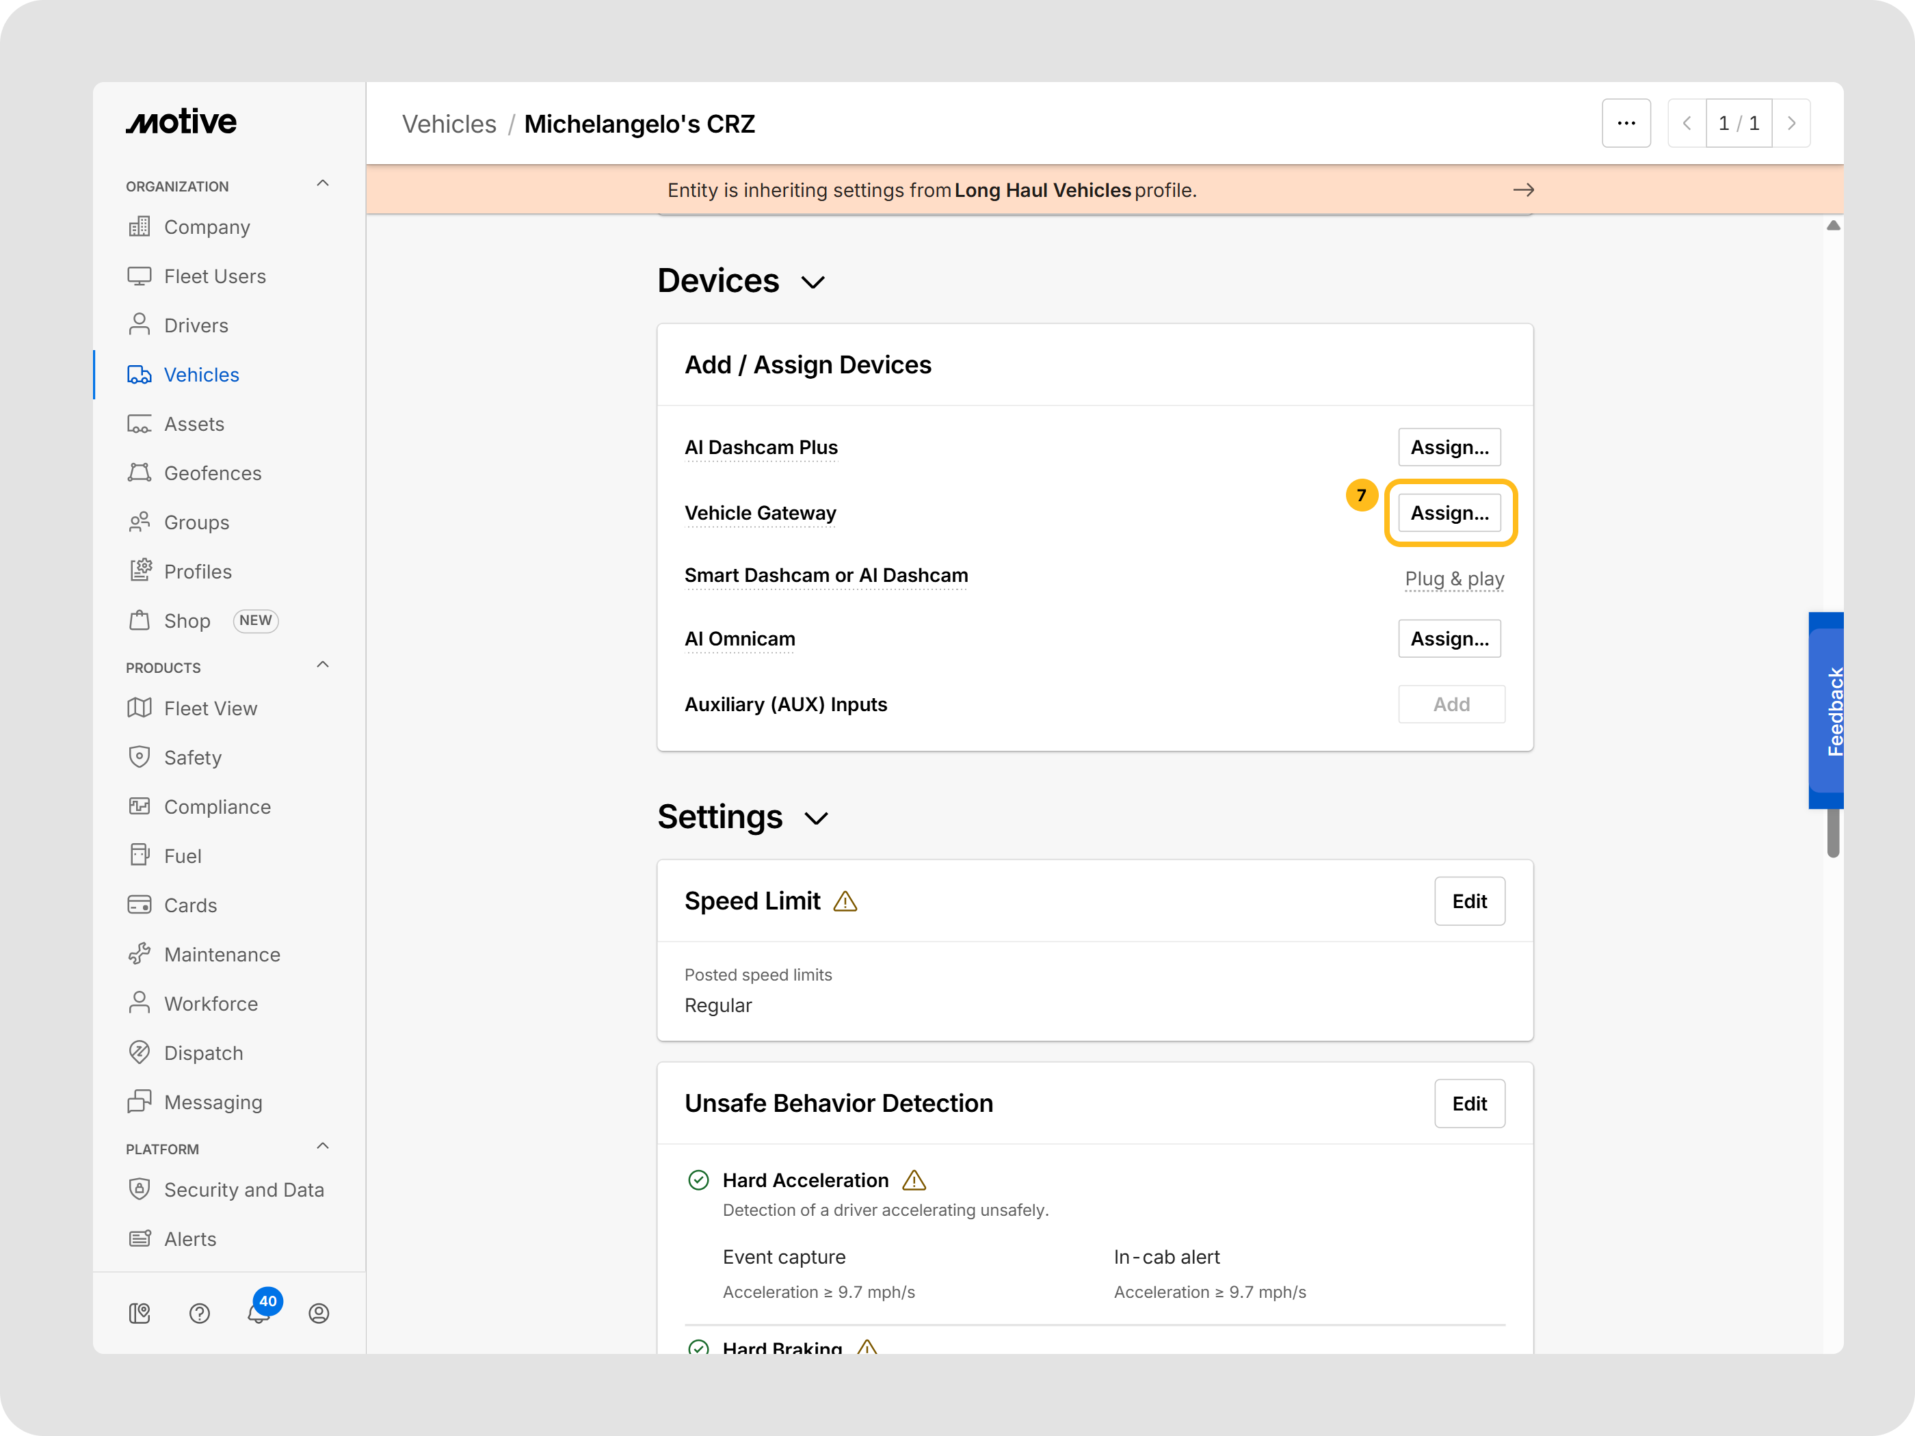Image resolution: width=1915 pixels, height=1436 pixels.
Task: Edit Unsafe Behavior Detection settings
Action: click(x=1468, y=1104)
